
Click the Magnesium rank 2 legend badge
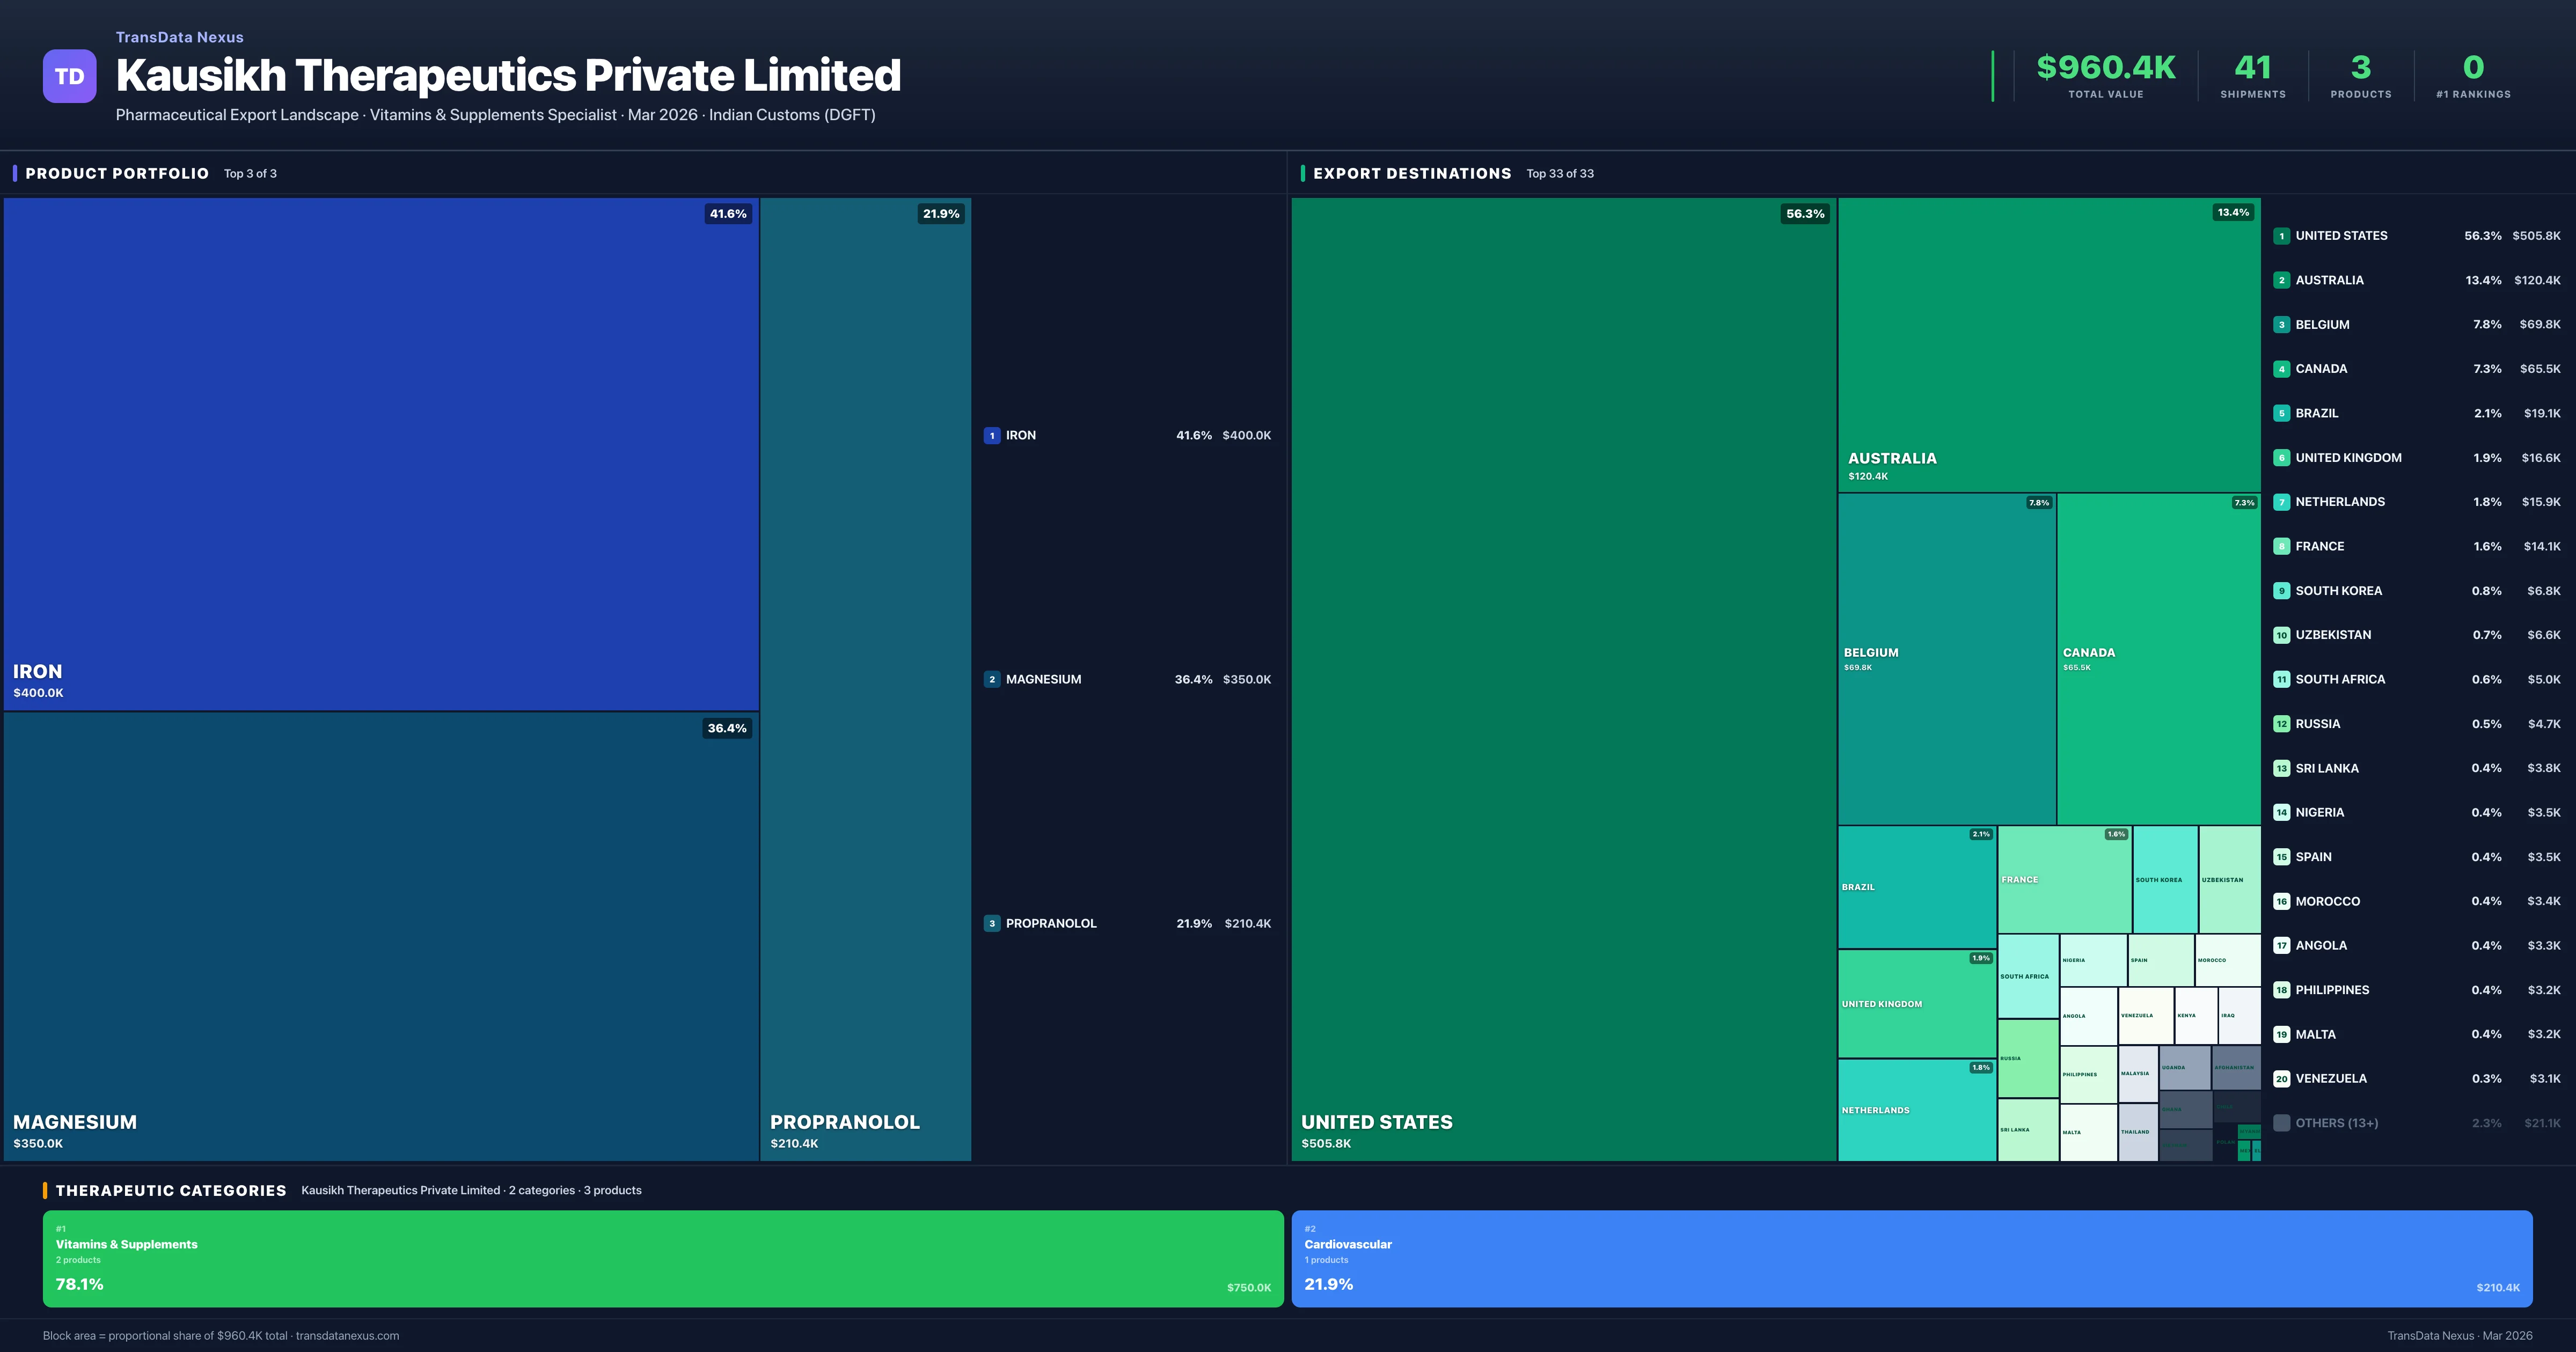(991, 679)
